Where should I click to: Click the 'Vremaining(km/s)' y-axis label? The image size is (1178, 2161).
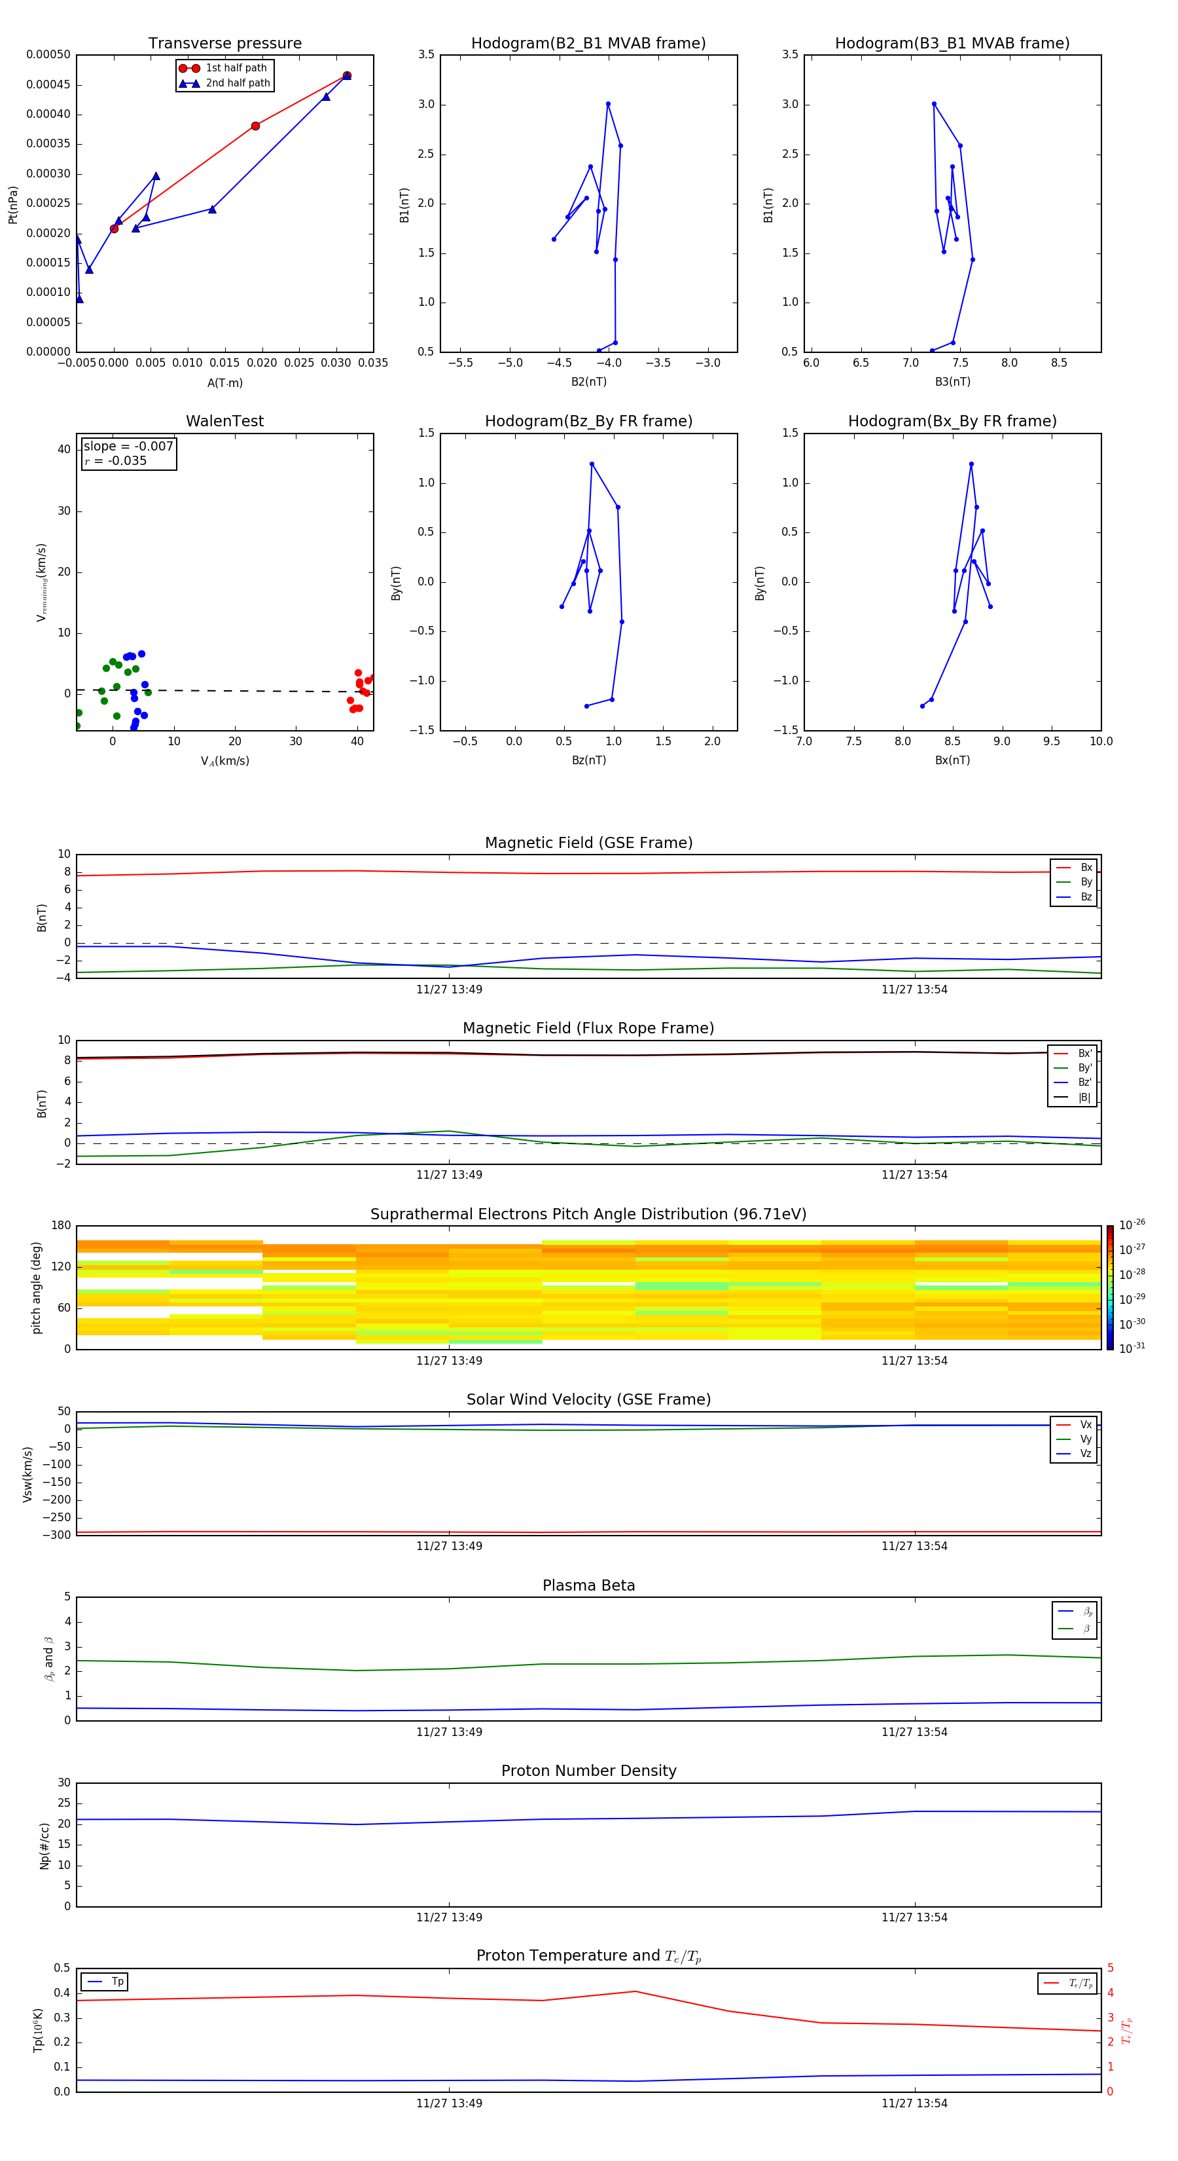pyautogui.click(x=41, y=582)
